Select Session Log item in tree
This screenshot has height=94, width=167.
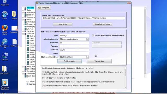click(31, 15)
